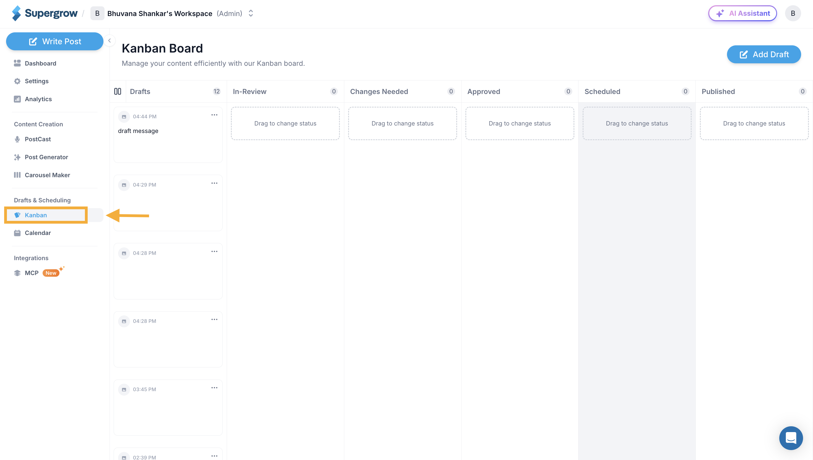Click the In-Review drop zone

285,124
